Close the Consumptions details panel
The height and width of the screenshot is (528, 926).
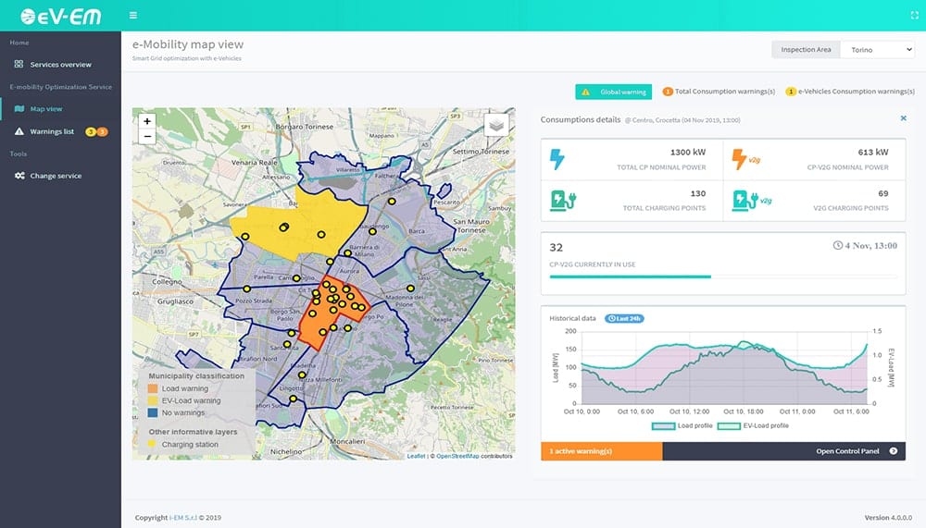pyautogui.click(x=903, y=118)
